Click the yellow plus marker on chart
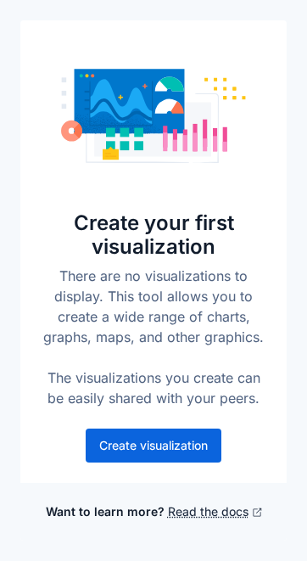The image size is (307, 561). (x=120, y=97)
